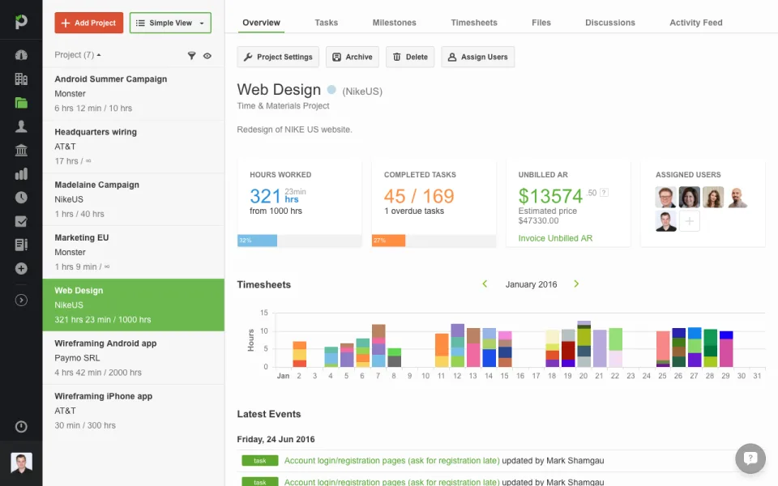778x486 pixels.
Task: Open the help chat bubble
Action: pos(750,458)
